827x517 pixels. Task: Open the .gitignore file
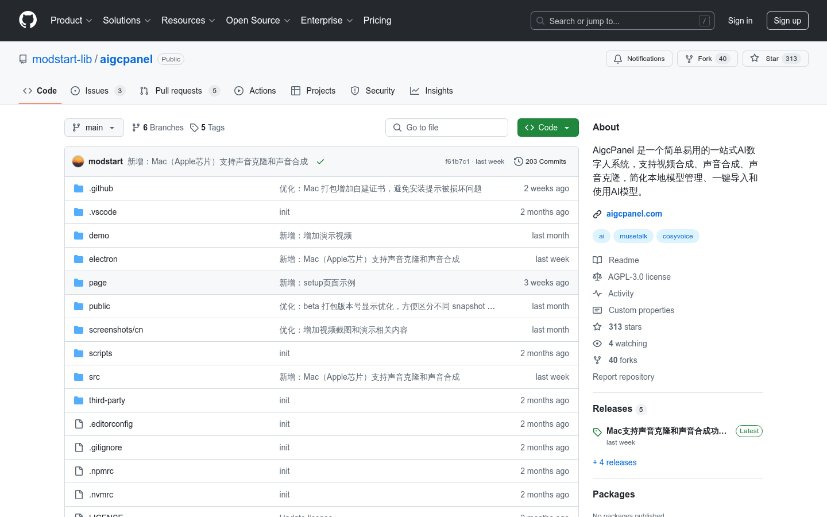[105, 447]
